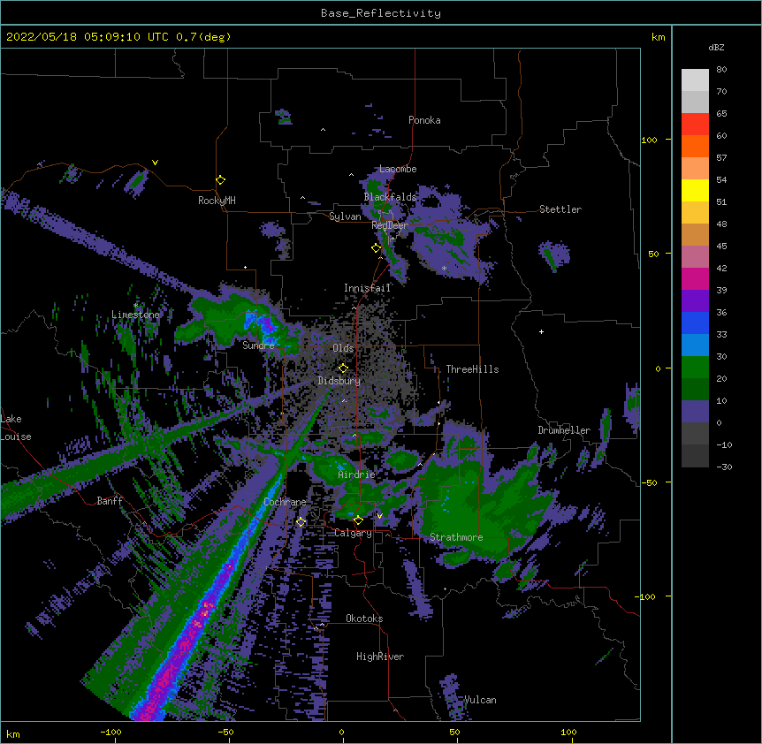Click the 80 value on the dBZ legend
This screenshot has height=744, width=762.
click(721, 70)
